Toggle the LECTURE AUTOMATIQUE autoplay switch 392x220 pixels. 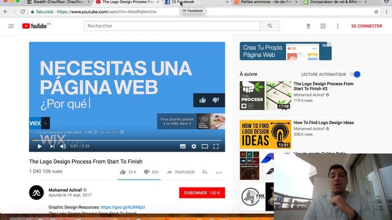(355, 75)
